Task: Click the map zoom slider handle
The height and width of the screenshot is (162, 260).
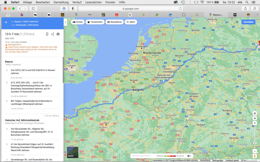Action: coord(255,143)
